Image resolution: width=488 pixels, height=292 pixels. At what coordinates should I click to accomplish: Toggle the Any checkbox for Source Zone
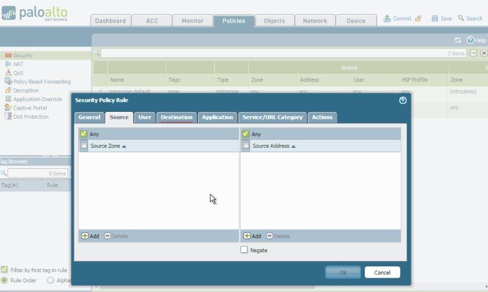[x=84, y=134]
